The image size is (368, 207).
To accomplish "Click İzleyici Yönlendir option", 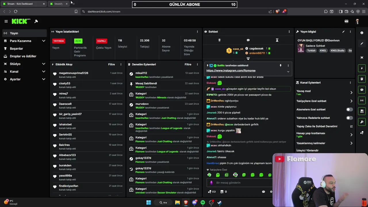I will pyautogui.click(x=307, y=150).
